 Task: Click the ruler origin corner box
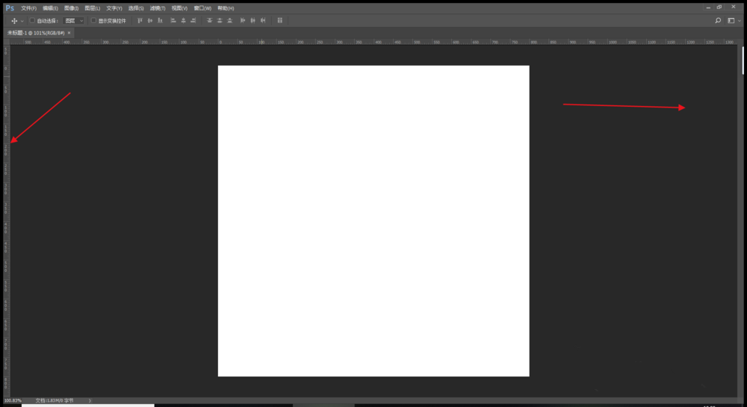7,42
